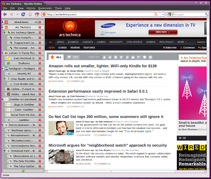The height and width of the screenshot is (179, 211).
Task: Open the address bar URL dropdown
Action: click(163, 14)
